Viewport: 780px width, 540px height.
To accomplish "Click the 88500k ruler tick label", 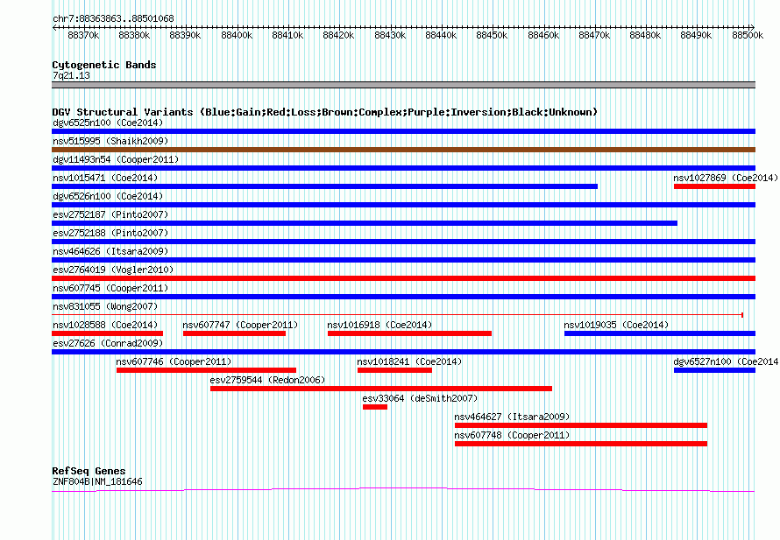I will (748, 35).
